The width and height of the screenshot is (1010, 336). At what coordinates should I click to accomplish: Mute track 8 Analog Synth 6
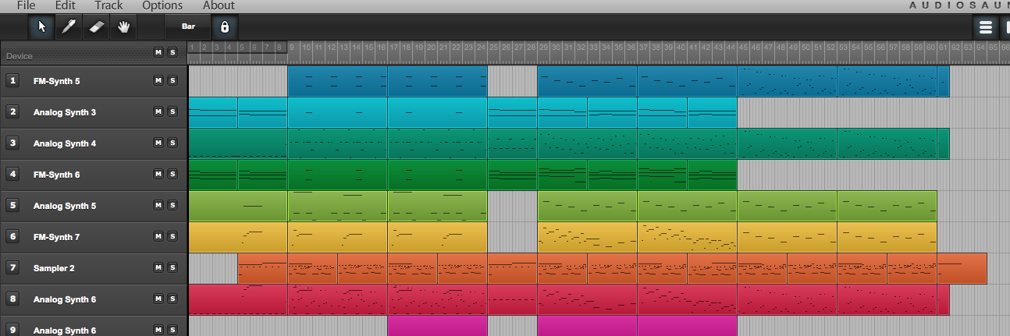pyautogui.click(x=158, y=299)
